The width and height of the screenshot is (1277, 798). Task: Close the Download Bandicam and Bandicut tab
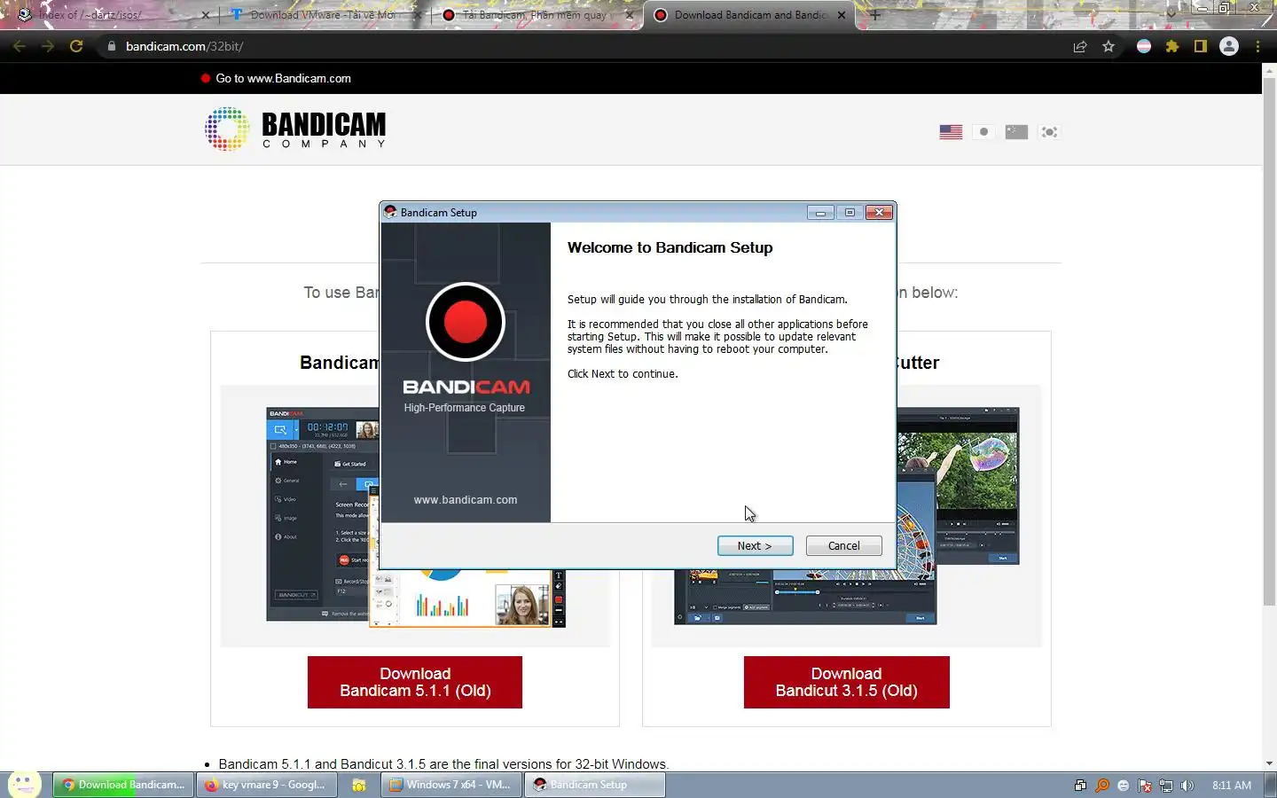coord(842,15)
